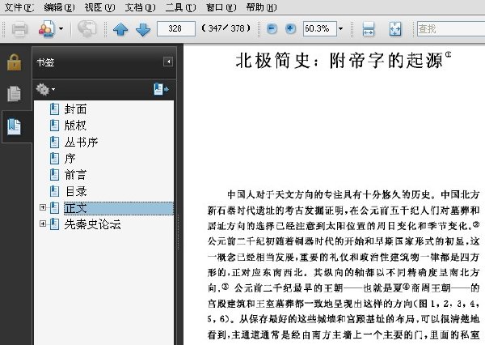
Task: Go to next page with down arrow
Action: pyautogui.click(x=143, y=29)
